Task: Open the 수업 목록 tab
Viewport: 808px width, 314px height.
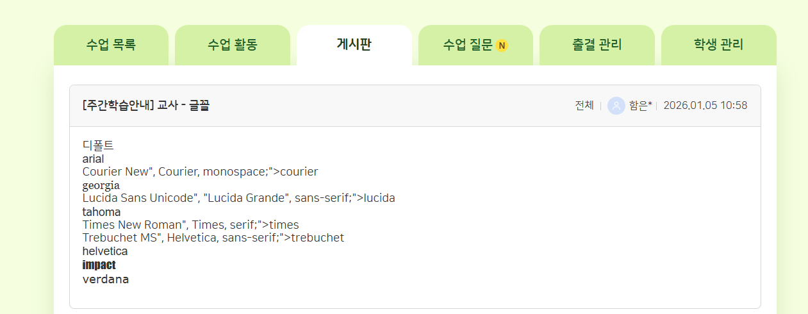Action: 111,45
